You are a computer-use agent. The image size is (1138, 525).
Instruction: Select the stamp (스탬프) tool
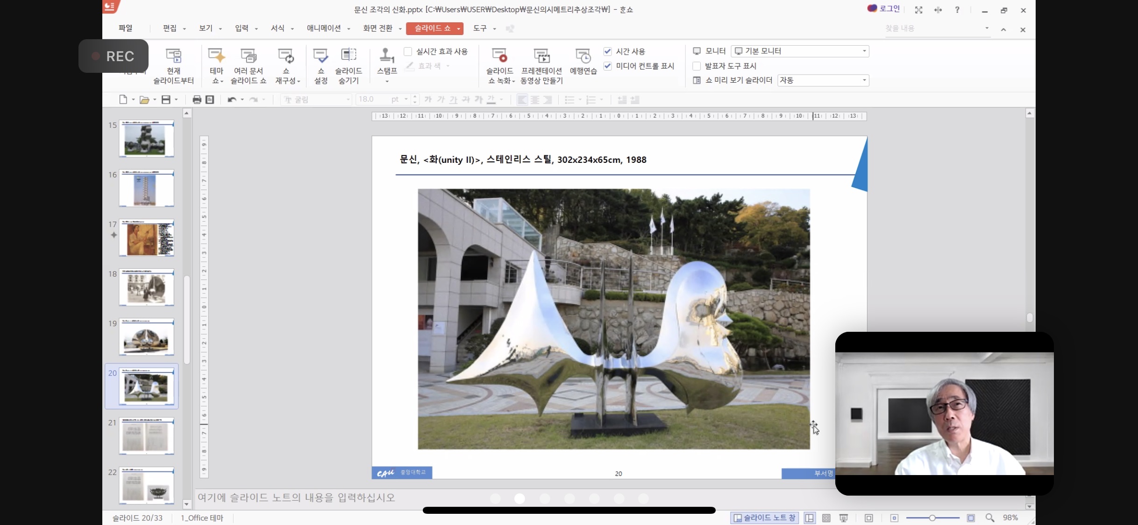[387, 61]
